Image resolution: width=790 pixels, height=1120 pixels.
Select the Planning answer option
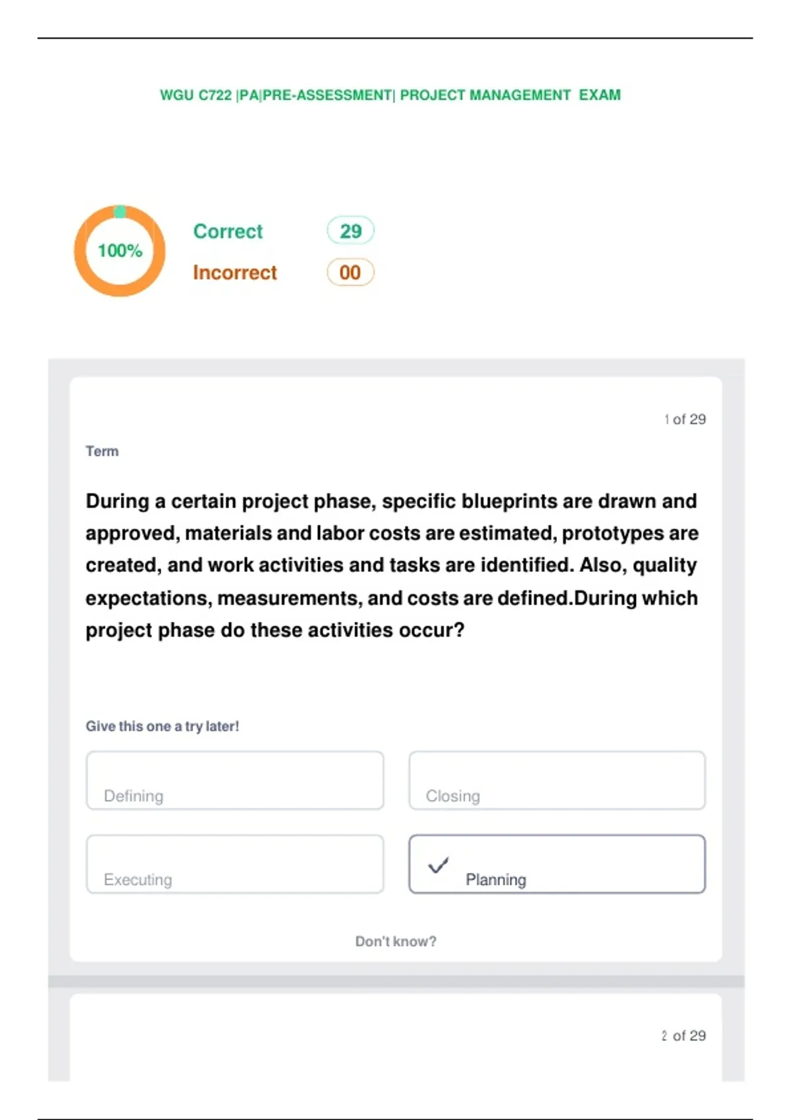click(x=557, y=864)
